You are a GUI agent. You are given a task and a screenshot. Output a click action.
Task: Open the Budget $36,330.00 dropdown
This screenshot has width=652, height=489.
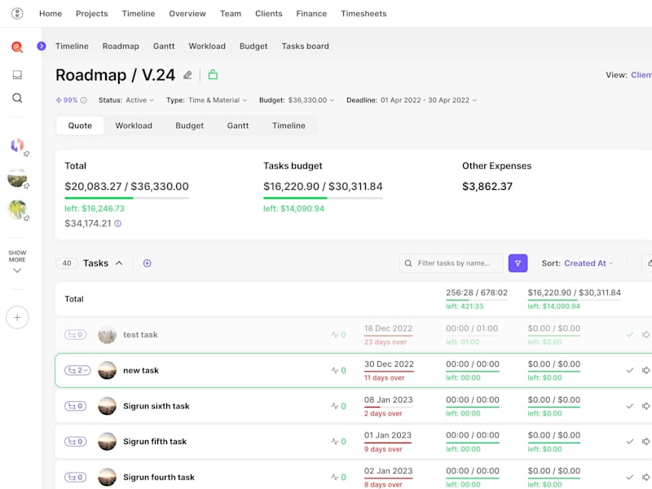pos(297,100)
